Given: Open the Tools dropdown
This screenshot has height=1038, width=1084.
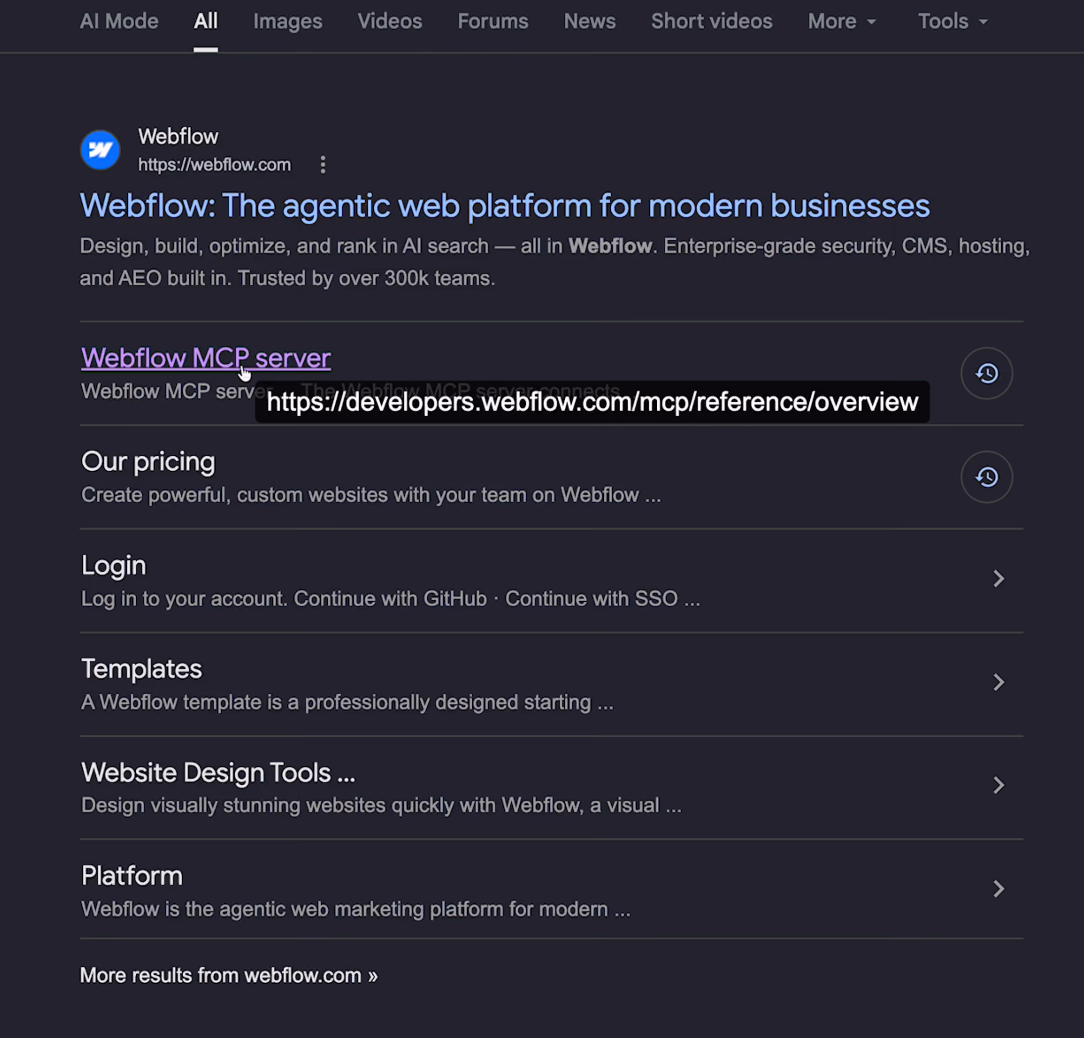Looking at the screenshot, I should 952,21.
